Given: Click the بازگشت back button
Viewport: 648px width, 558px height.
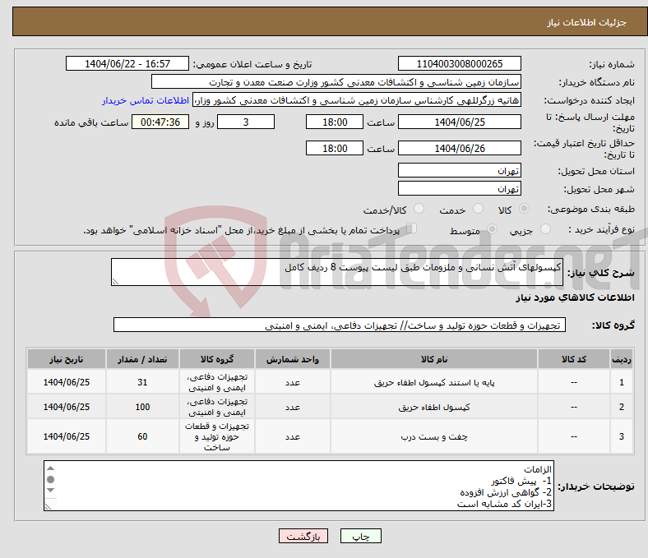Looking at the screenshot, I should (x=303, y=536).
